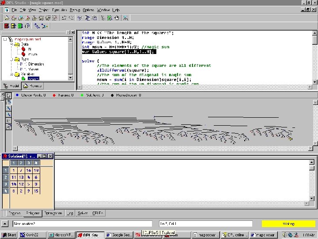
Task: Click the red icon in second toolbar row
Action: tap(7, 26)
